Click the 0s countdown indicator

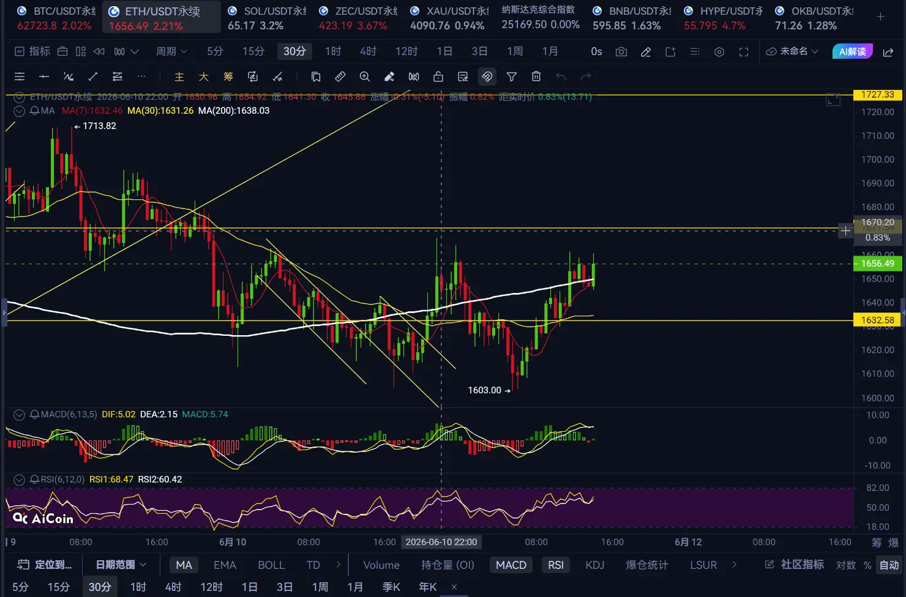coord(596,51)
